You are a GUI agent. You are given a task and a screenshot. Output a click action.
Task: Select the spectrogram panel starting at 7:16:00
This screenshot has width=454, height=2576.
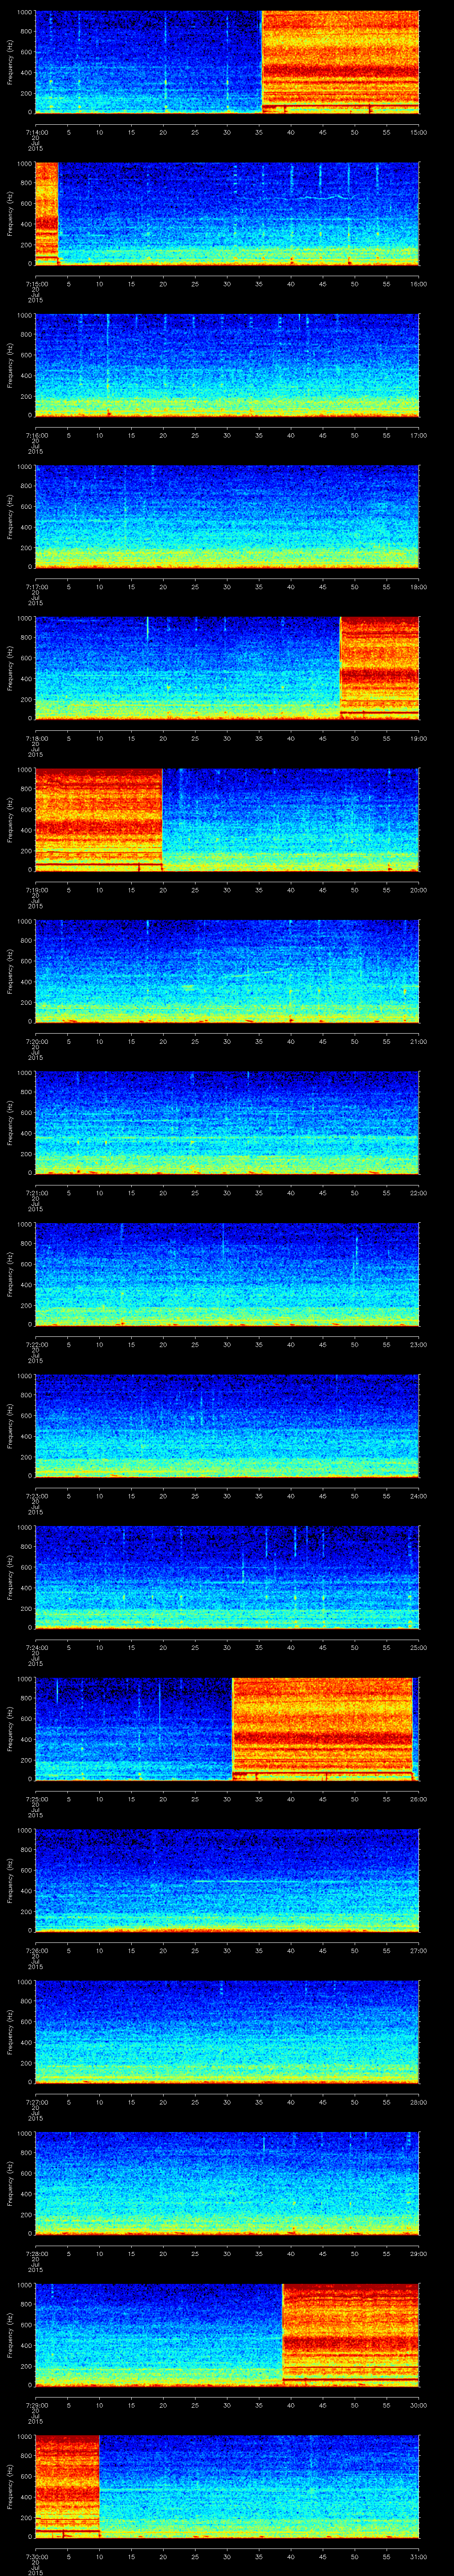[227, 364]
